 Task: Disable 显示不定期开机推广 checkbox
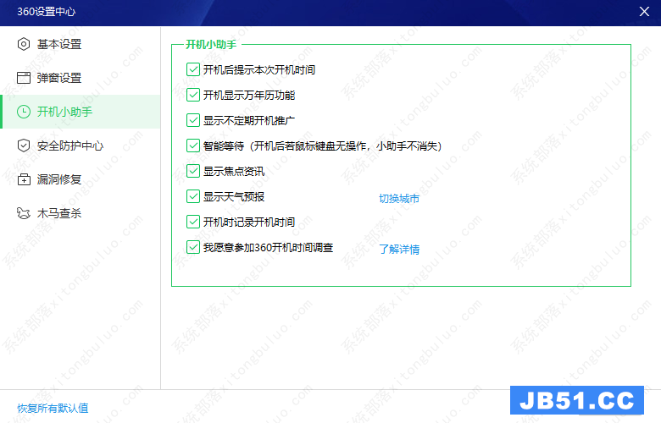[192, 121]
